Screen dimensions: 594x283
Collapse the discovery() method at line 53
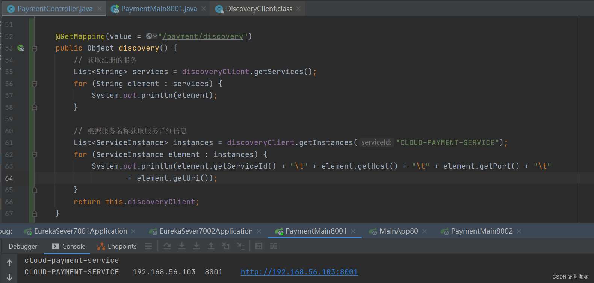click(35, 48)
